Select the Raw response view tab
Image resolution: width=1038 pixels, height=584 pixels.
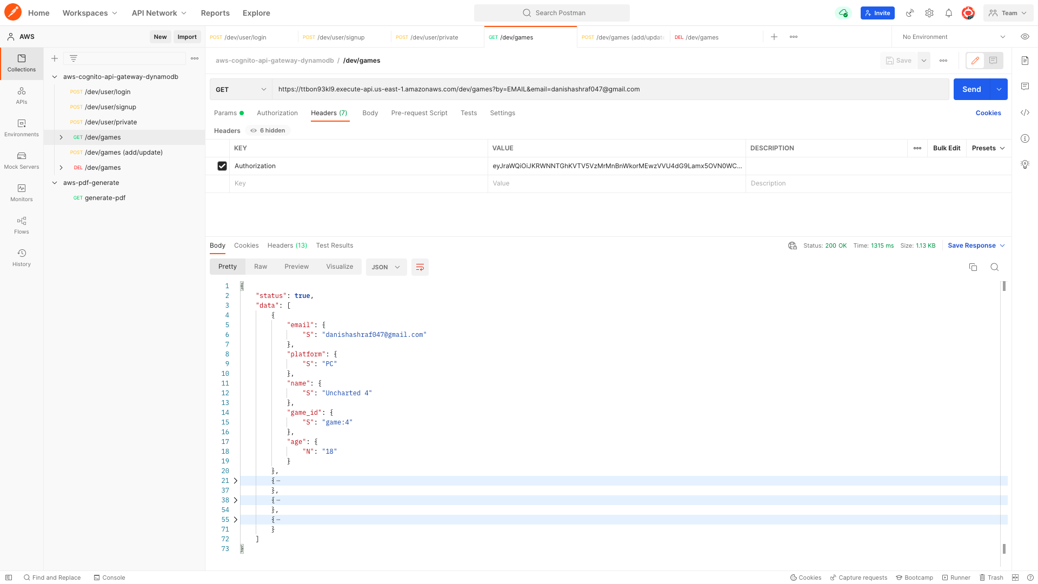coord(261,267)
